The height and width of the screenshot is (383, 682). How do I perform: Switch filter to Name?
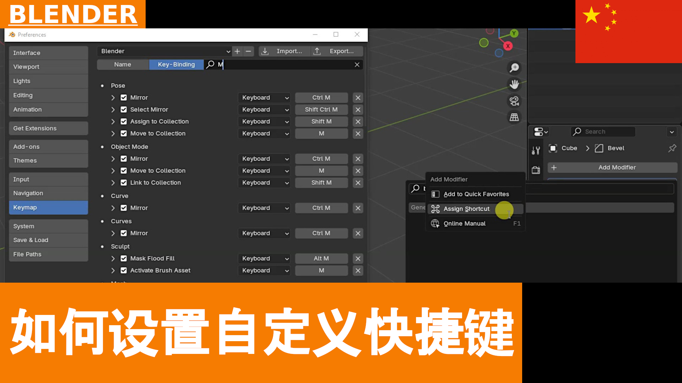coord(123,65)
